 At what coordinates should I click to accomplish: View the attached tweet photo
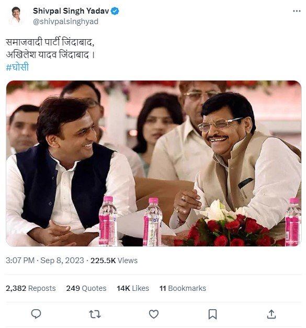154,163
